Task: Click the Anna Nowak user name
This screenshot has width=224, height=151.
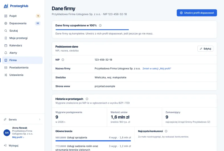Action: 20,128
